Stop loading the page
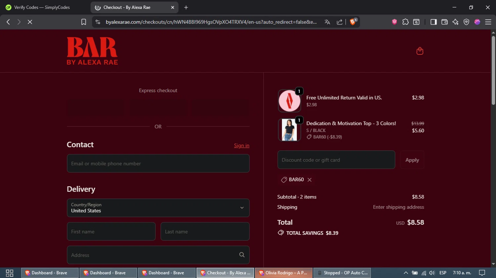496x278 pixels. [30, 22]
